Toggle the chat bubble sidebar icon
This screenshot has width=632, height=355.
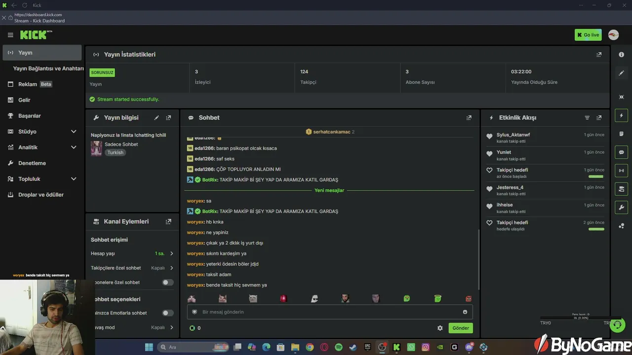click(x=622, y=152)
